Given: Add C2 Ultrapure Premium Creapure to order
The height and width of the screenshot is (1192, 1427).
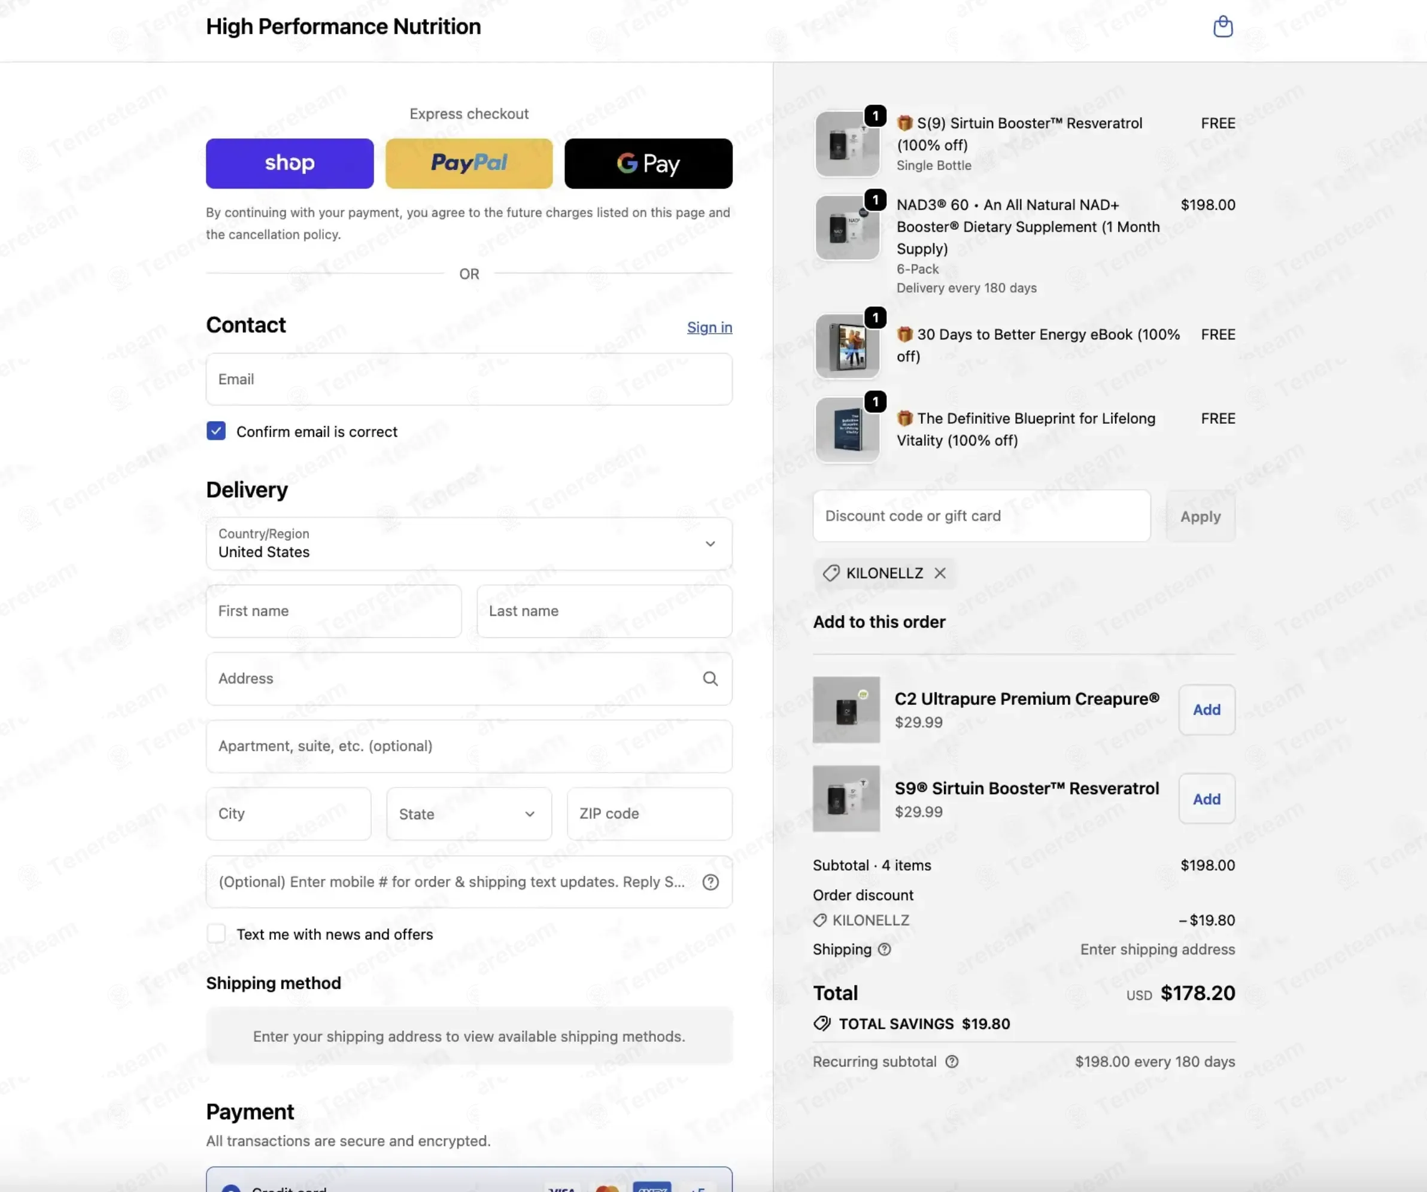Looking at the screenshot, I should [1206, 710].
